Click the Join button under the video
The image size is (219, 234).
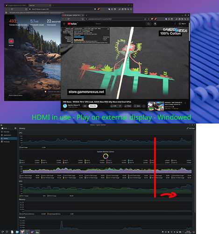click(x=85, y=106)
